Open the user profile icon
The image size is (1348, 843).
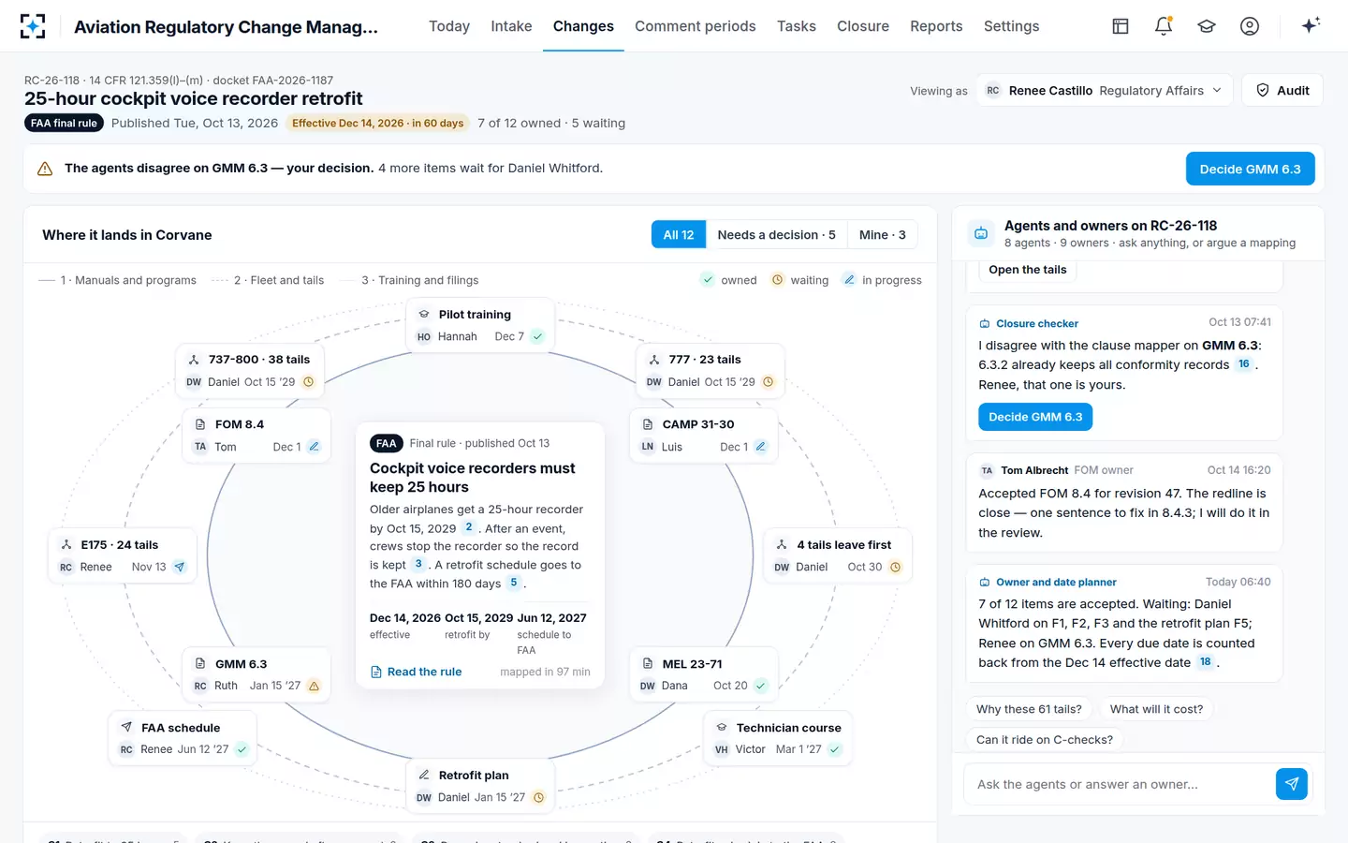[1250, 26]
